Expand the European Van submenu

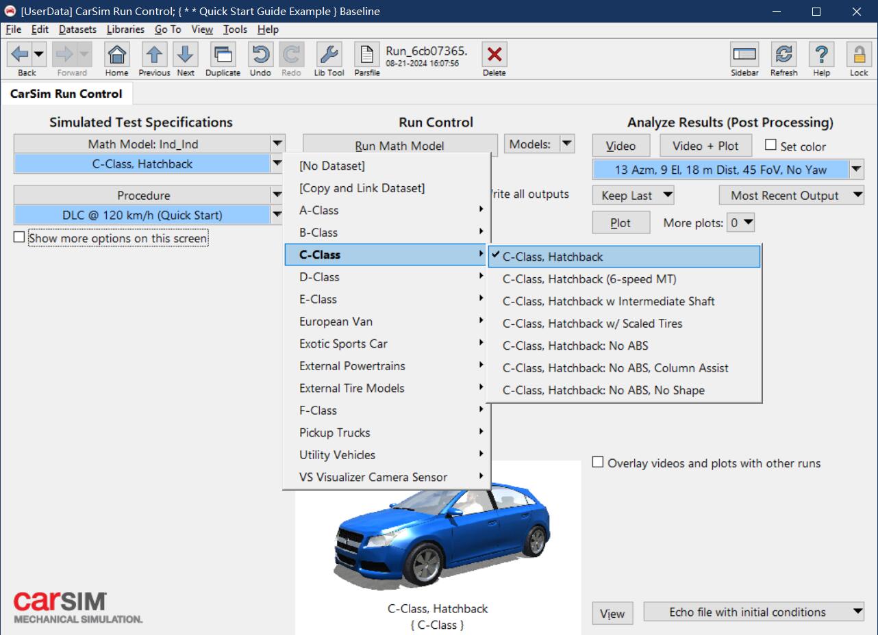(x=387, y=321)
